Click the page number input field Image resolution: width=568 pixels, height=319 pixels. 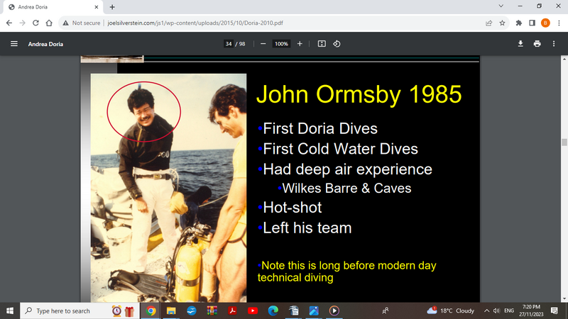[x=229, y=43]
